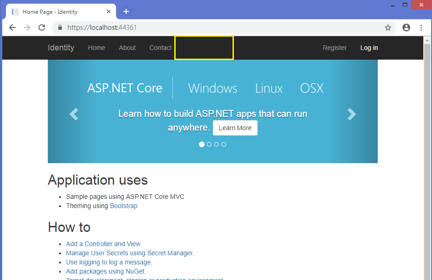The height and width of the screenshot is (280, 432).
Task: Select the fourth carousel indicator dot
Action: click(224, 144)
